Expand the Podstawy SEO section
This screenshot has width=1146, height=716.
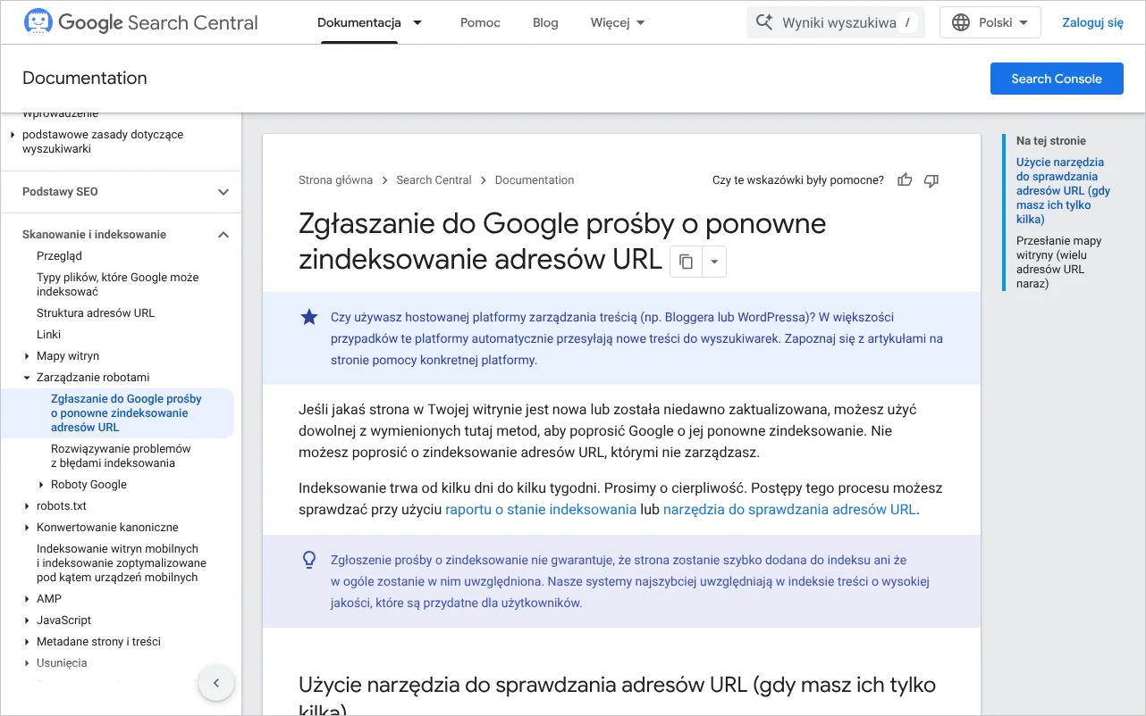pyautogui.click(x=223, y=192)
